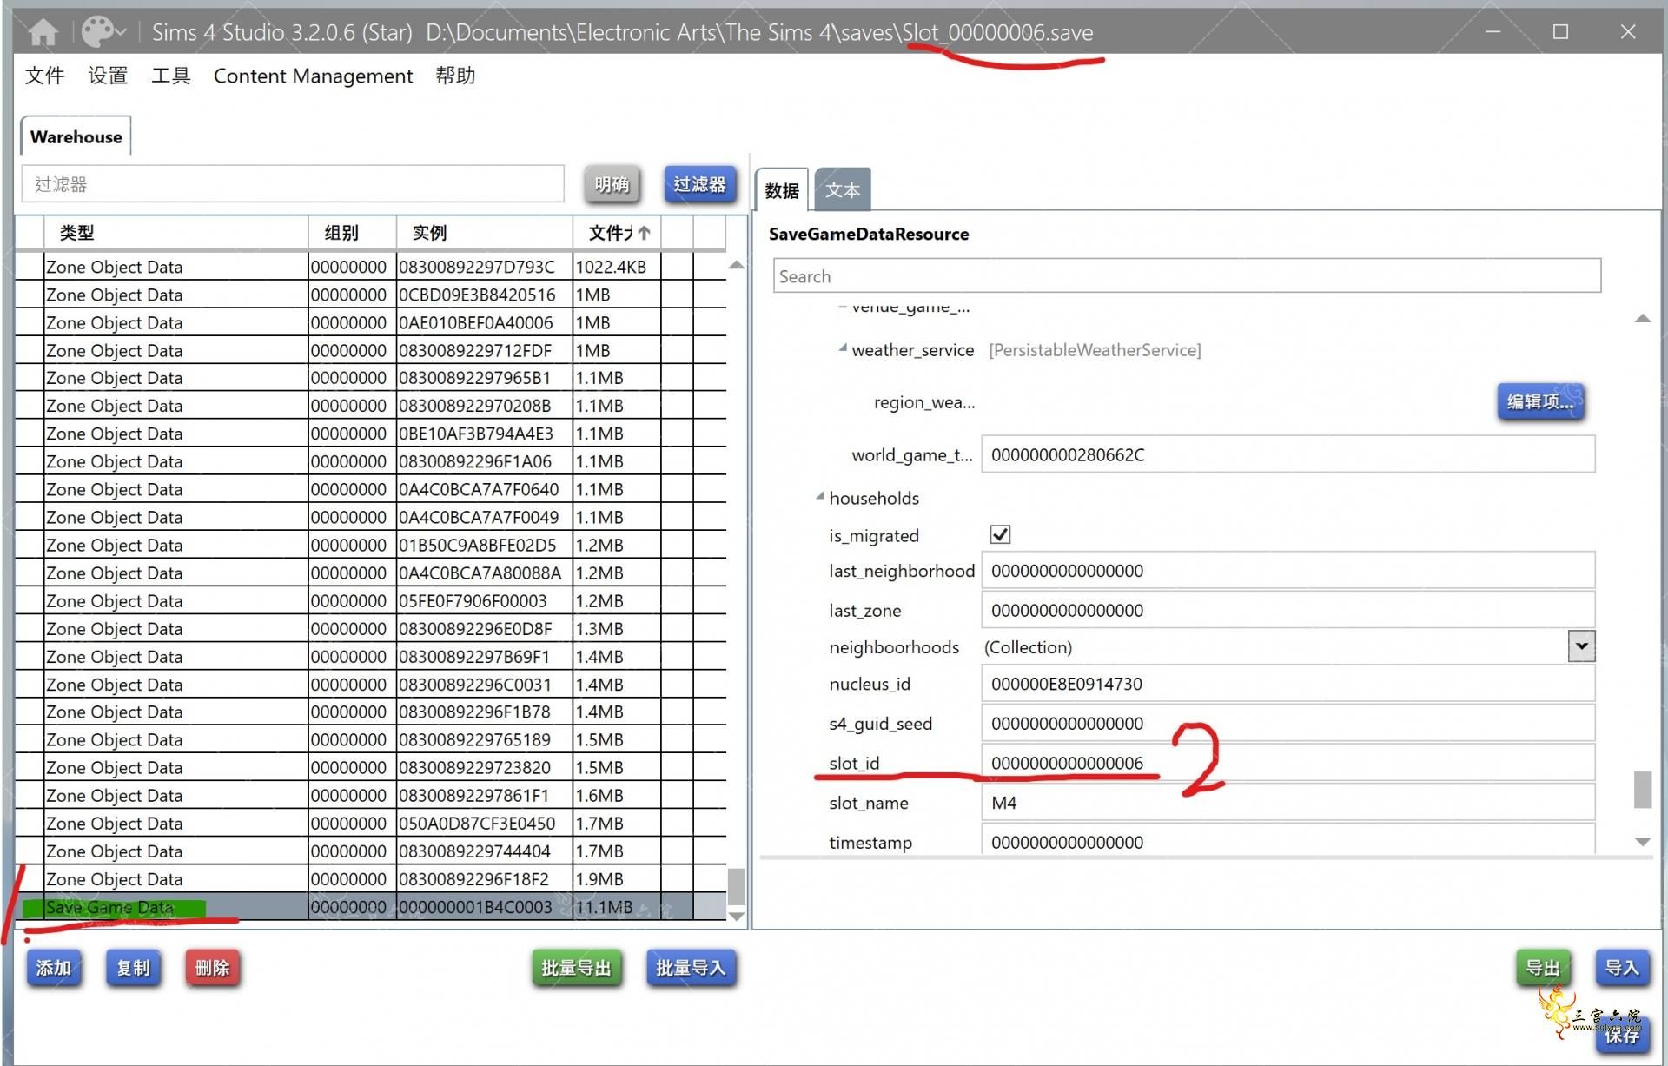Open the Content Management menu
Image resolution: width=1668 pixels, height=1066 pixels.
click(x=313, y=76)
